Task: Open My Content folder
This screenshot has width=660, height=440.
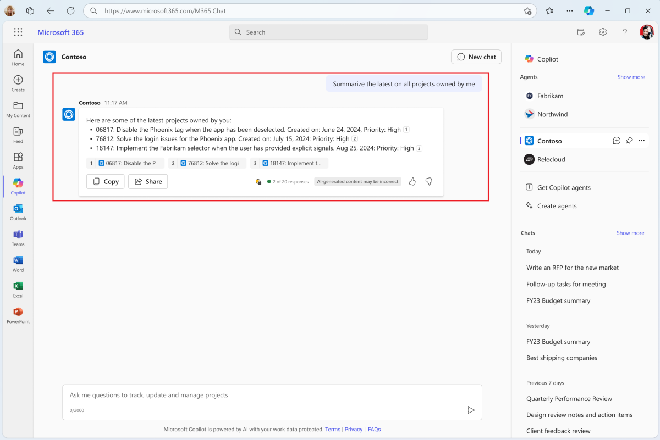Action: click(18, 109)
